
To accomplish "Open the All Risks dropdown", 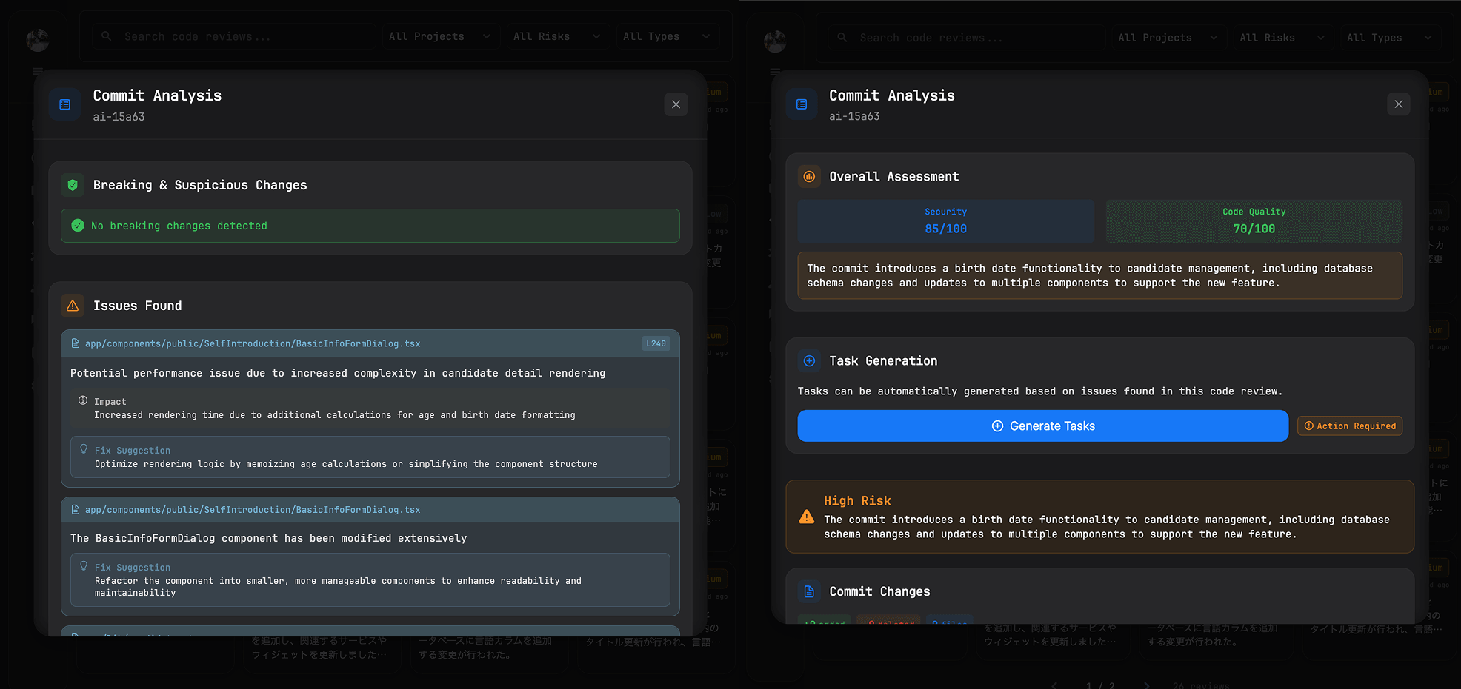I will [557, 36].
